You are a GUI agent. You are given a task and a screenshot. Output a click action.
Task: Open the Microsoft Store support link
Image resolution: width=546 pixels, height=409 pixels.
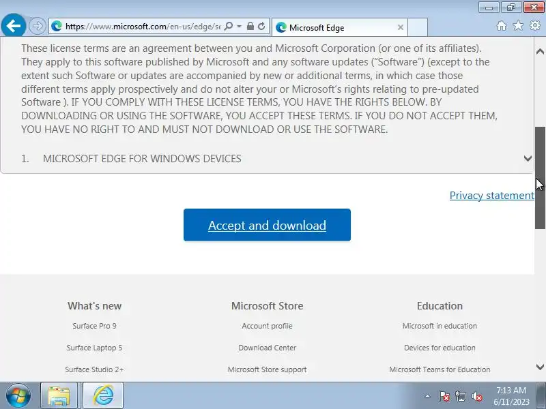click(267, 369)
